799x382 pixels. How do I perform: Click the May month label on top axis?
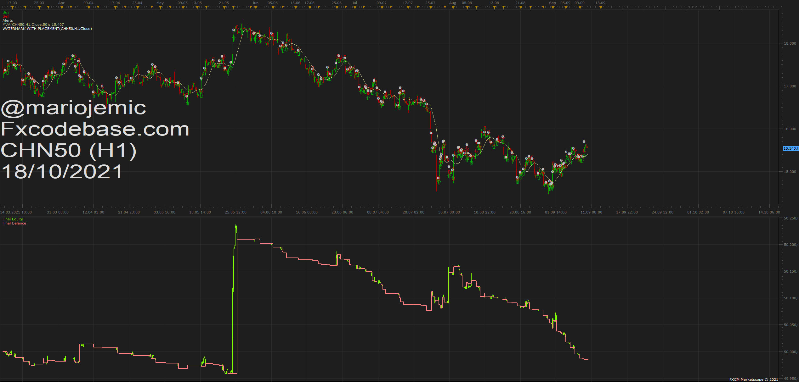tap(160, 3)
